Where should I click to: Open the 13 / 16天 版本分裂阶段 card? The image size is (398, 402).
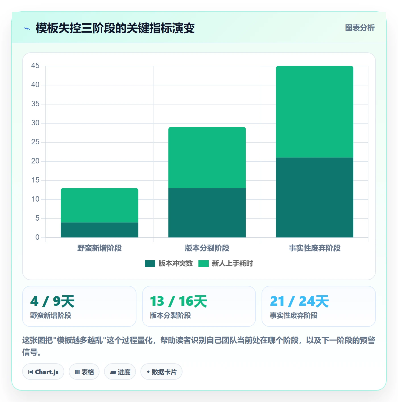(x=199, y=306)
